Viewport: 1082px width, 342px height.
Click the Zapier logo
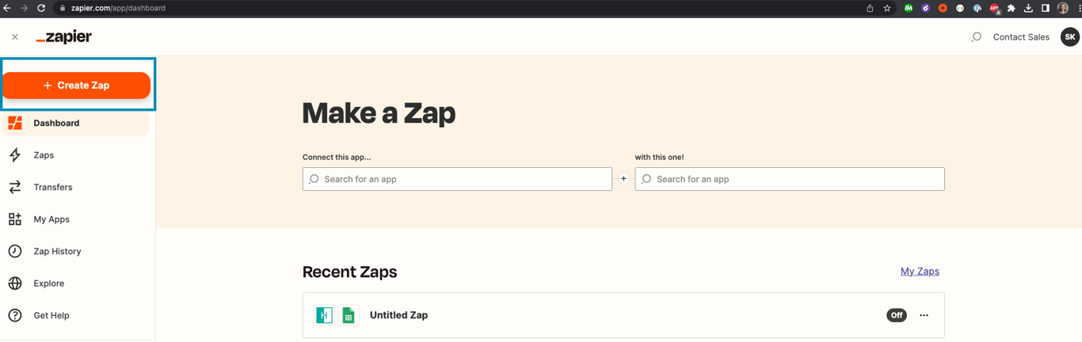[x=64, y=37]
